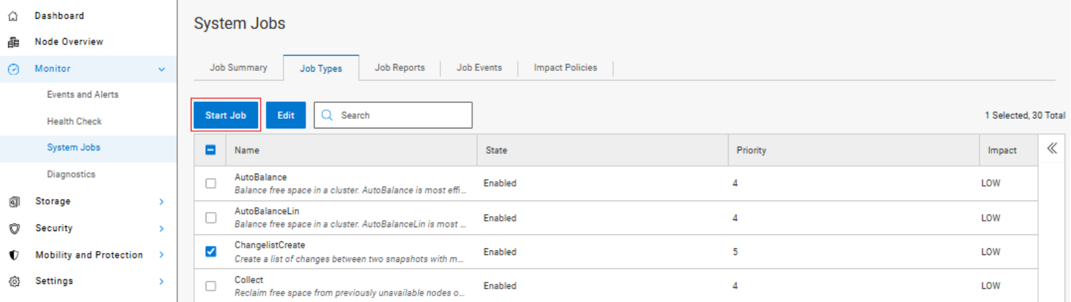Click the AutoBalance job name
The height and width of the screenshot is (302, 1071).
coord(260,177)
